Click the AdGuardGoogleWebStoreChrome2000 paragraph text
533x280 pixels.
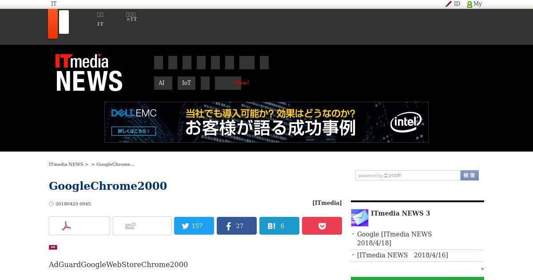(118, 264)
